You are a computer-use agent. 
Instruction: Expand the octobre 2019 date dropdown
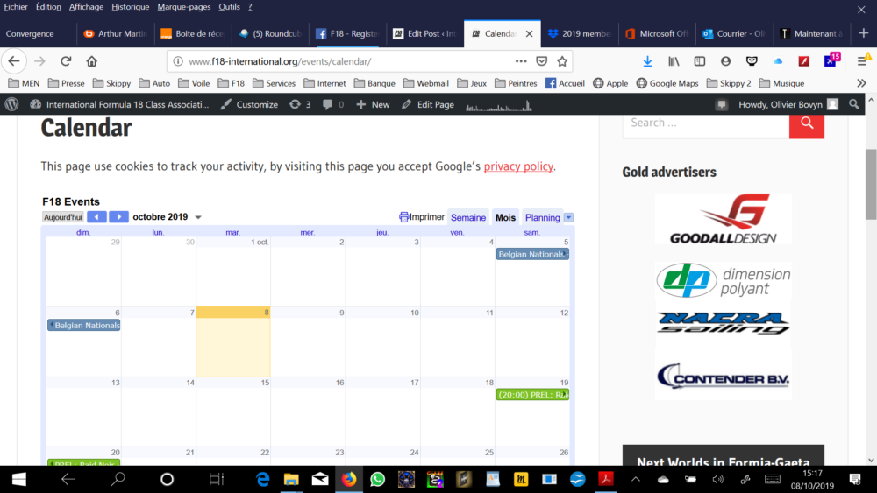[x=198, y=217]
